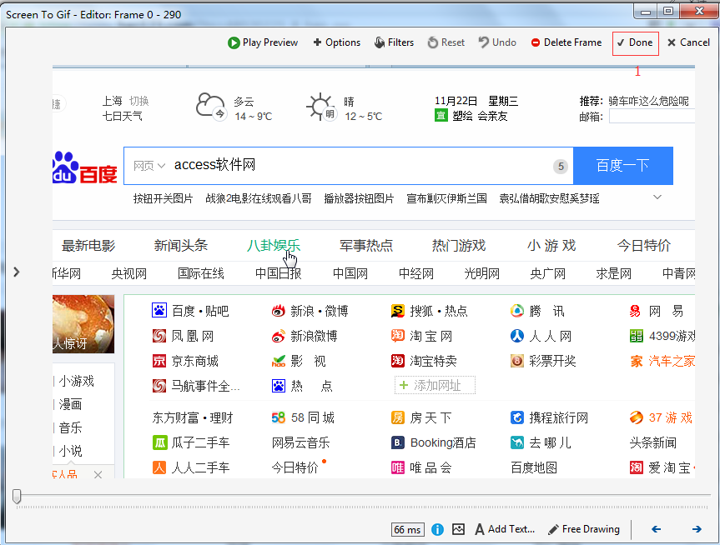Click the 添加网址 add site button
Viewport: 720px width, 545px height.
click(435, 385)
